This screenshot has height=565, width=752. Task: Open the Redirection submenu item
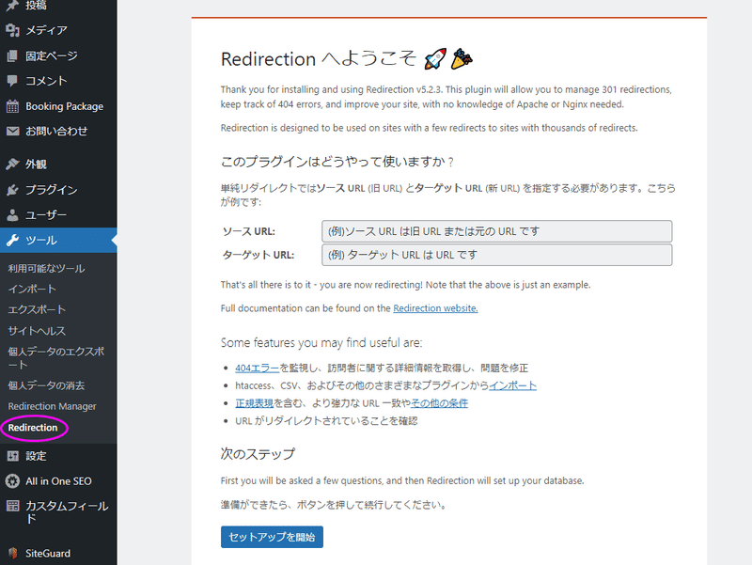[x=33, y=428]
